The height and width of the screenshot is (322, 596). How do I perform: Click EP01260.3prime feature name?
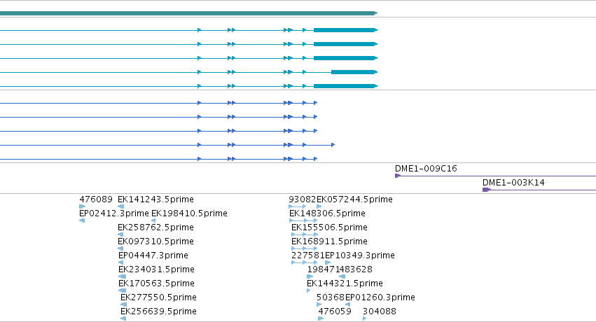click(x=380, y=297)
